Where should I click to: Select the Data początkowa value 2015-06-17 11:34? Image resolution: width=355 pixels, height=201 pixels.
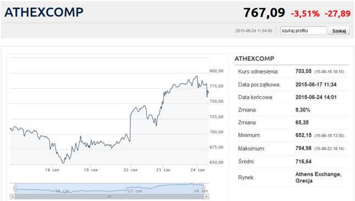[316, 85]
